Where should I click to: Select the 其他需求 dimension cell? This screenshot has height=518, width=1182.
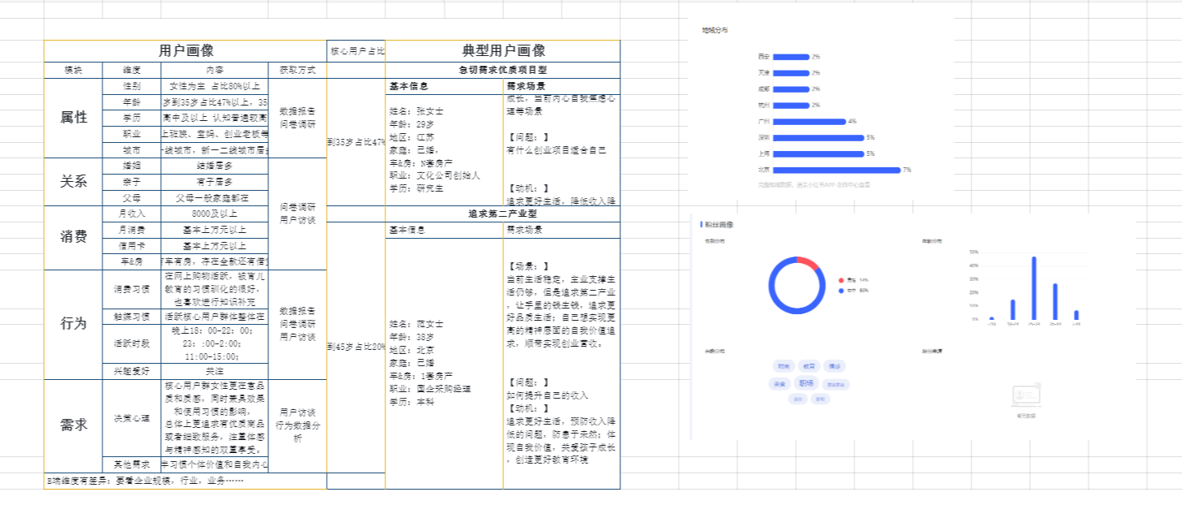point(133,465)
